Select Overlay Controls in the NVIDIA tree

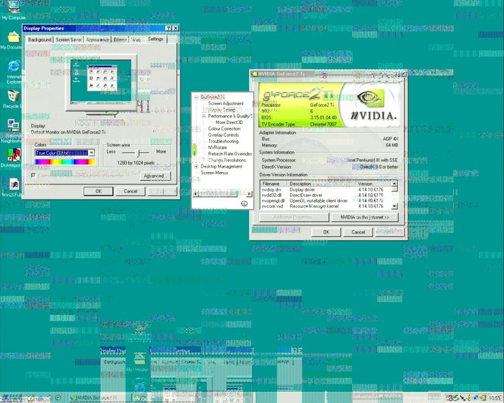[224, 135]
